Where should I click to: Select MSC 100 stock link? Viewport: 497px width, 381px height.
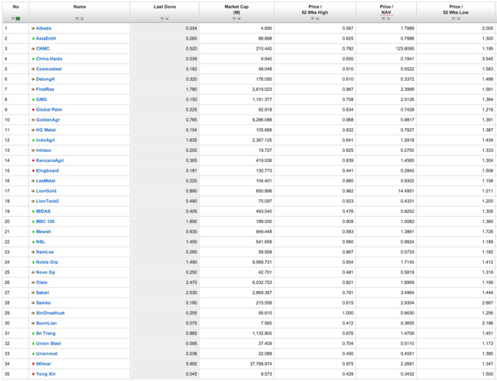(x=45, y=221)
